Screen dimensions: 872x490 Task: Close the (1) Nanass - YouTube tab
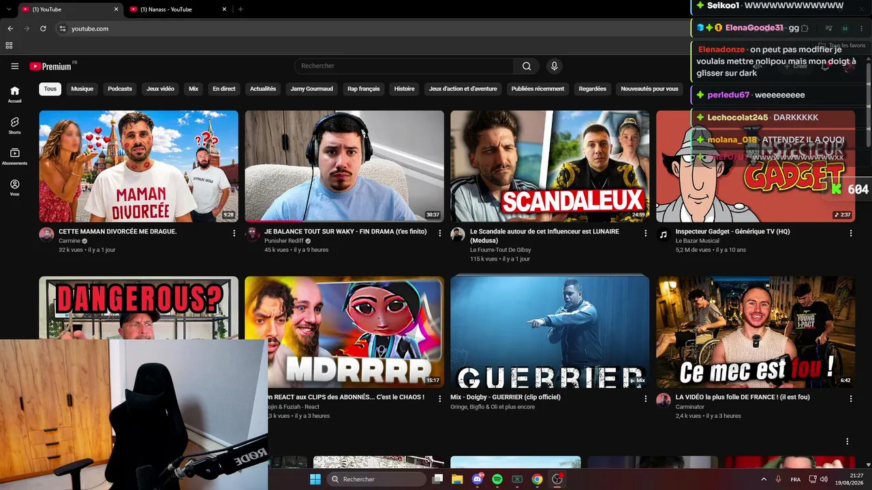tap(224, 10)
